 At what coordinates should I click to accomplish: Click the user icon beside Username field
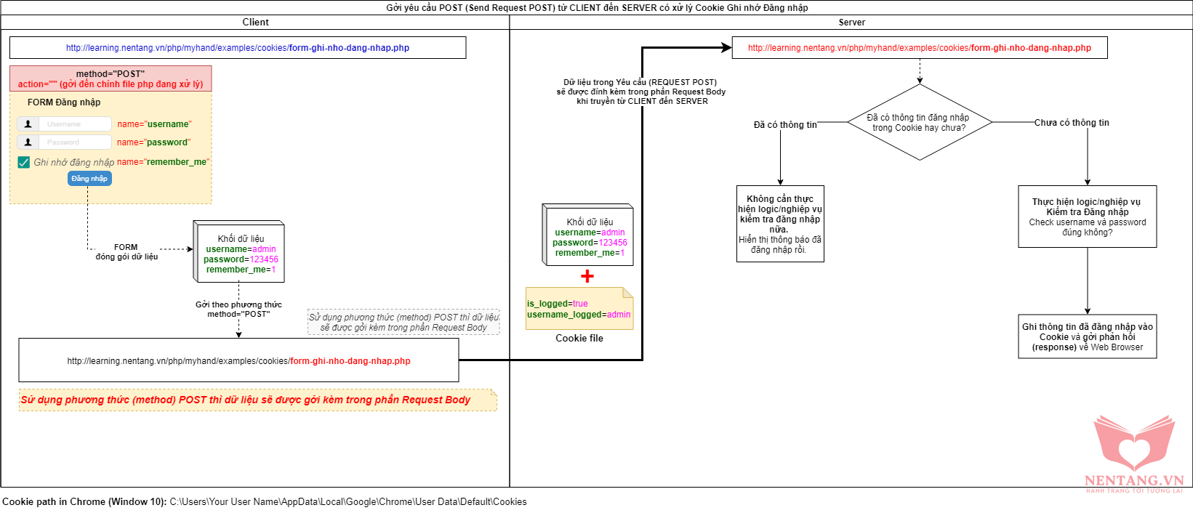[x=28, y=124]
